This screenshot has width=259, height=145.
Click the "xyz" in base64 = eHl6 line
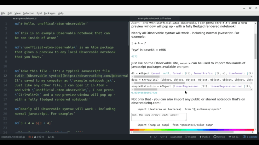click(148, 50)
